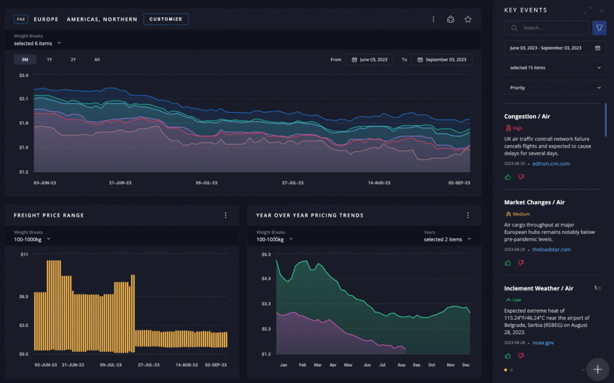This screenshot has width=614, height=383.
Task: Open the edition.cnn.com source link
Action: (551, 164)
